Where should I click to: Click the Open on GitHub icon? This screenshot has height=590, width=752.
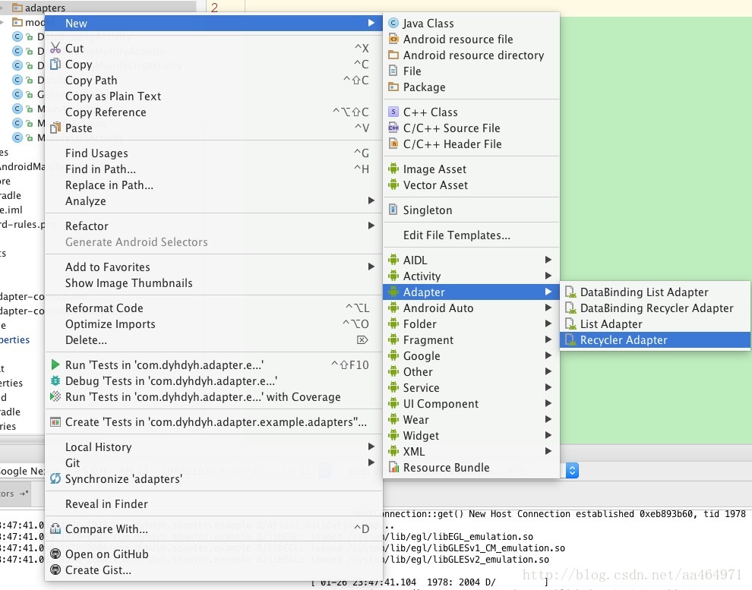point(55,554)
